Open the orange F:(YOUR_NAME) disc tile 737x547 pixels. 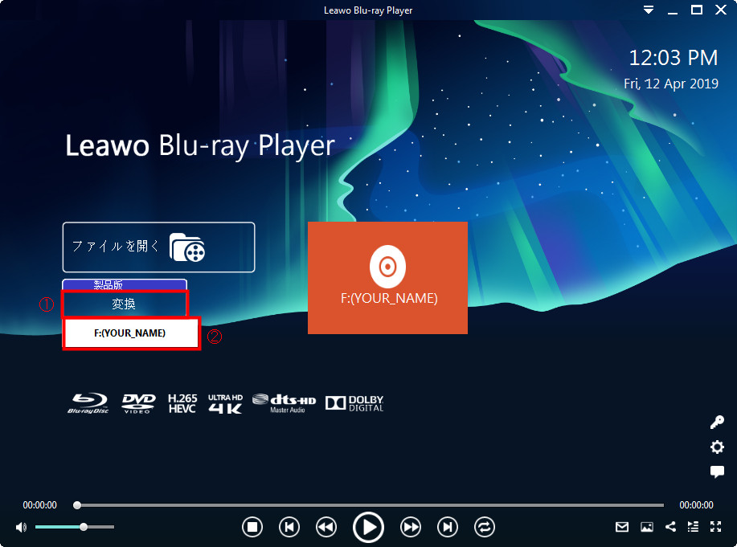387,278
